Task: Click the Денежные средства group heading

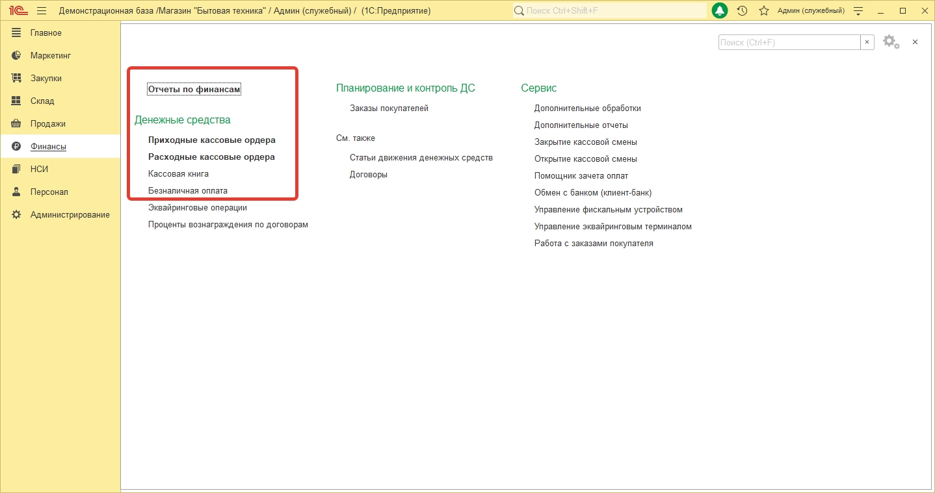Action: tap(183, 120)
